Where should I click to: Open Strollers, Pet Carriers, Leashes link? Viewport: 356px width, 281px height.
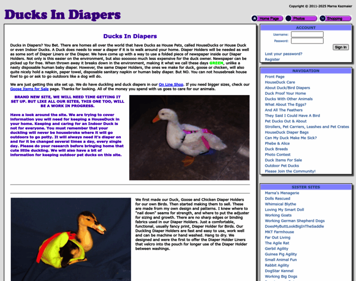[307, 126]
